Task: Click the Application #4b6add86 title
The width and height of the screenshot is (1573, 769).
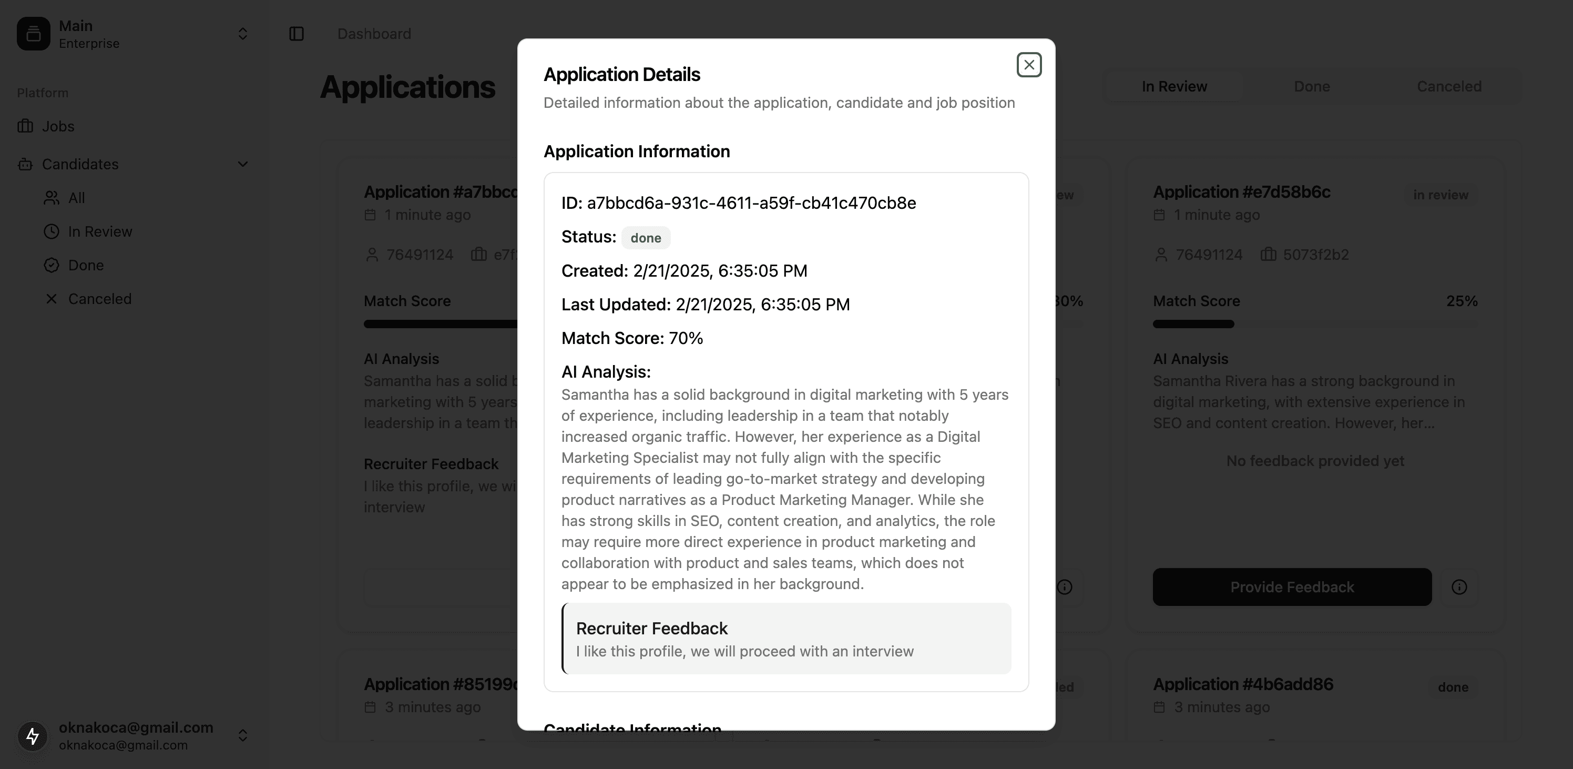Action: 1243,684
